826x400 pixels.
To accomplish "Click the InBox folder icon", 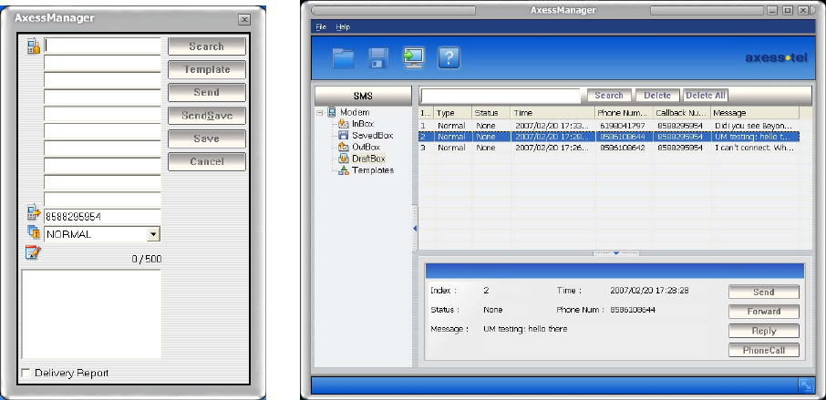I will tap(344, 124).
